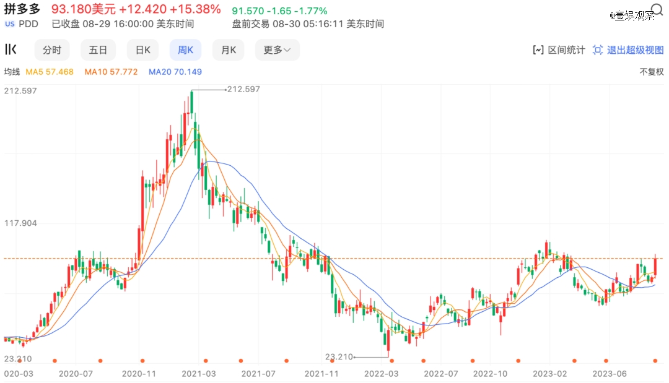Click the 2021-07 date axis label
Image resolution: width=669 pixels, height=383 pixels.
click(258, 374)
